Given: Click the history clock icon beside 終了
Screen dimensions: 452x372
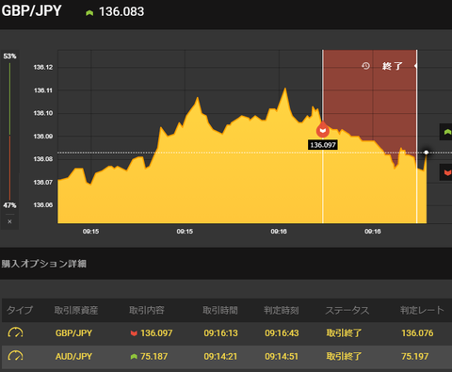Looking at the screenshot, I should [x=365, y=66].
